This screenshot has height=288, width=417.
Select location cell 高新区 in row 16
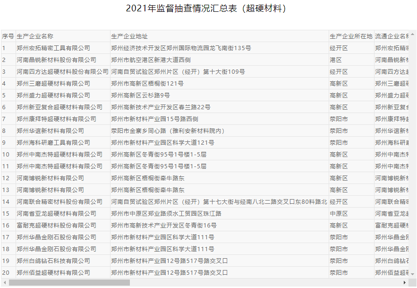pos(351,226)
